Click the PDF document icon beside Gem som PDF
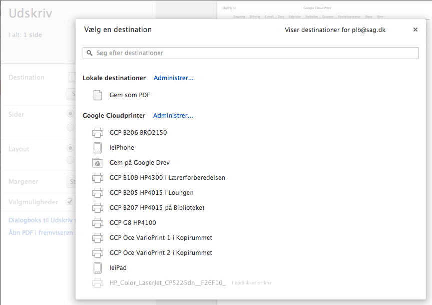Viewport: 432px width, 305px height. click(98, 95)
